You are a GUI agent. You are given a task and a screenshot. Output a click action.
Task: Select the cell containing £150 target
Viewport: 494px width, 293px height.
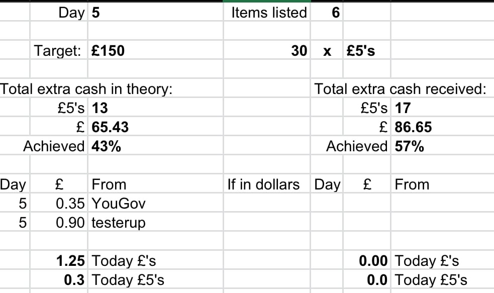coord(109,51)
